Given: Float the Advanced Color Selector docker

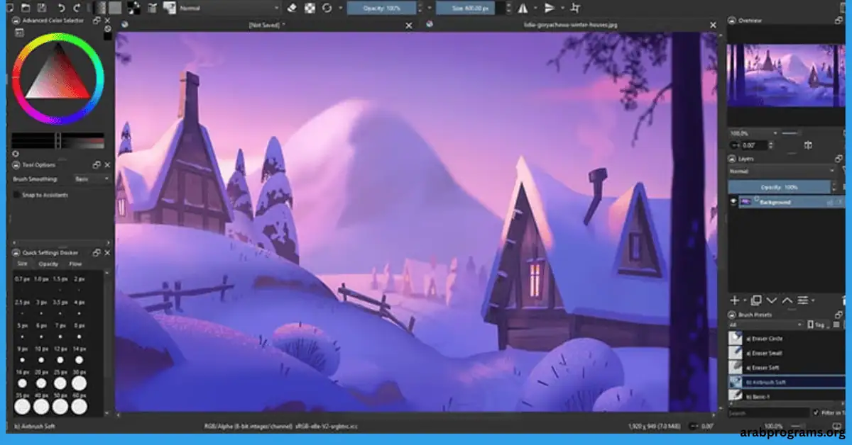Looking at the screenshot, I should pyautogui.click(x=98, y=21).
